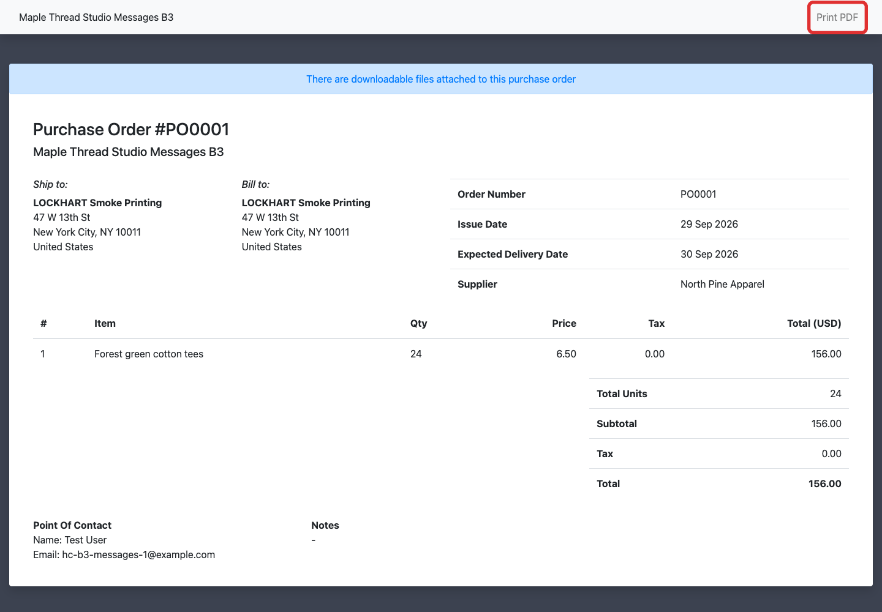The height and width of the screenshot is (612, 882).
Task: Select the bold "156.00" grand total amount
Action: 825,483
